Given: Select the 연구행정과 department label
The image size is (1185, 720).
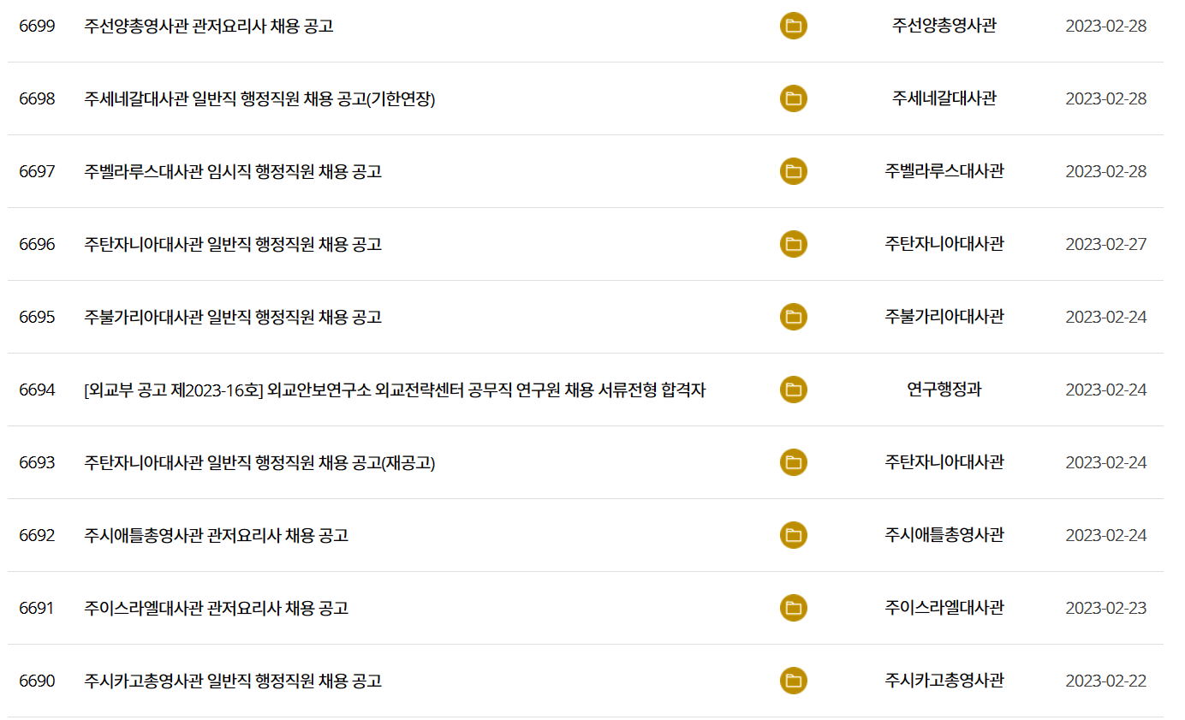Looking at the screenshot, I should click(x=942, y=390).
